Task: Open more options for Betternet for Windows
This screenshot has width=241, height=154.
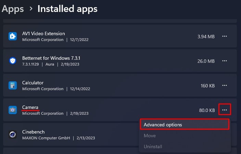Action: pyautogui.click(x=225, y=61)
